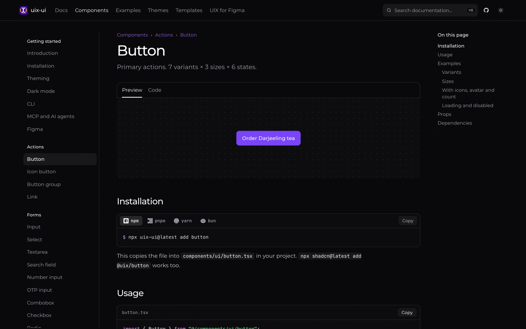Open MCP and AI agents page

tap(50, 116)
